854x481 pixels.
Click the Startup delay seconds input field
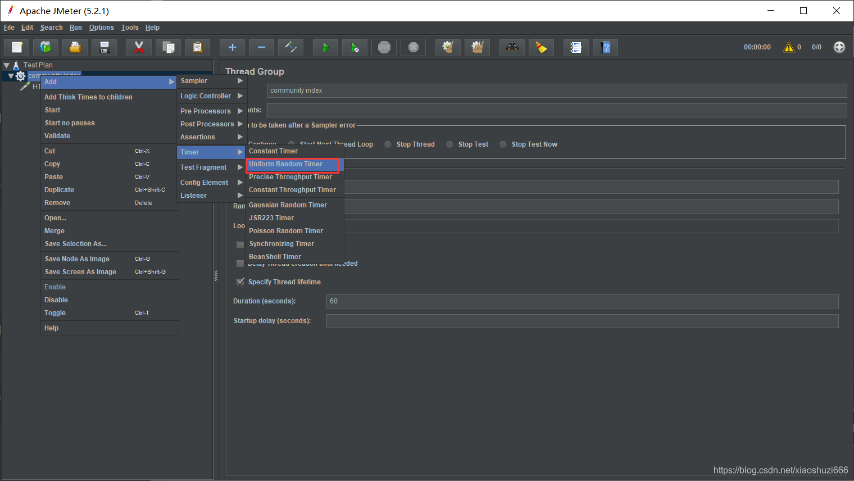pyautogui.click(x=582, y=321)
